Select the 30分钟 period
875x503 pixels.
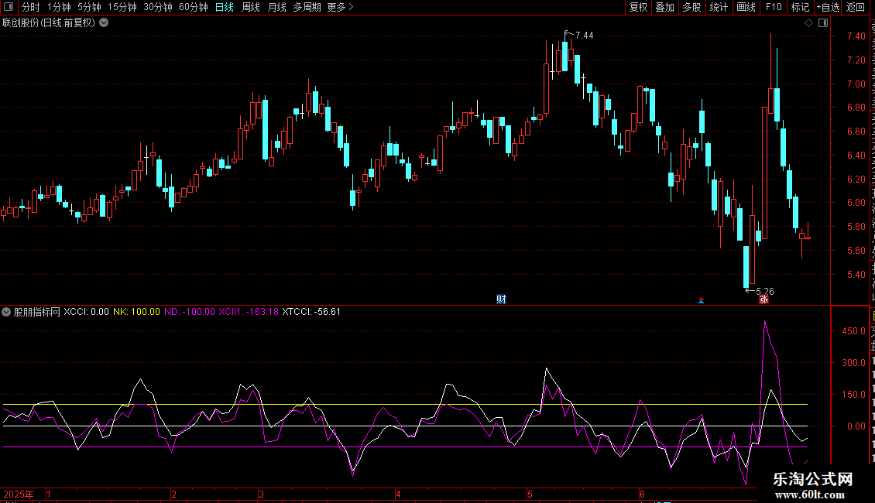coord(158,7)
